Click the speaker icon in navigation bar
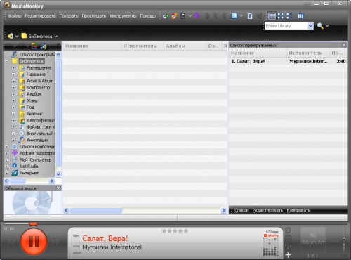Viewport: 351px width, 260px height. click(11, 36)
